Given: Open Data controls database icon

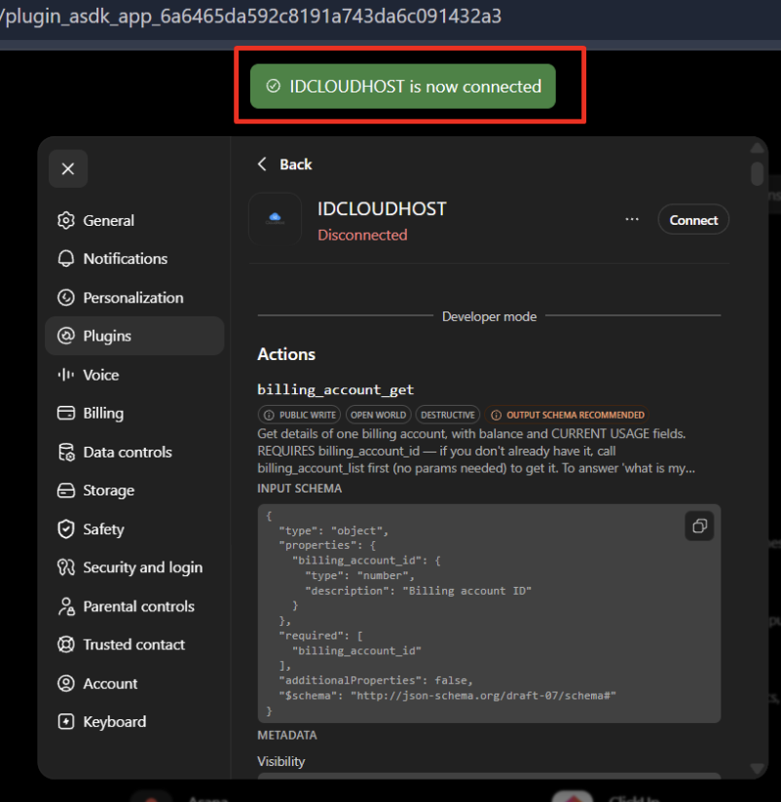Looking at the screenshot, I should click(x=66, y=453).
